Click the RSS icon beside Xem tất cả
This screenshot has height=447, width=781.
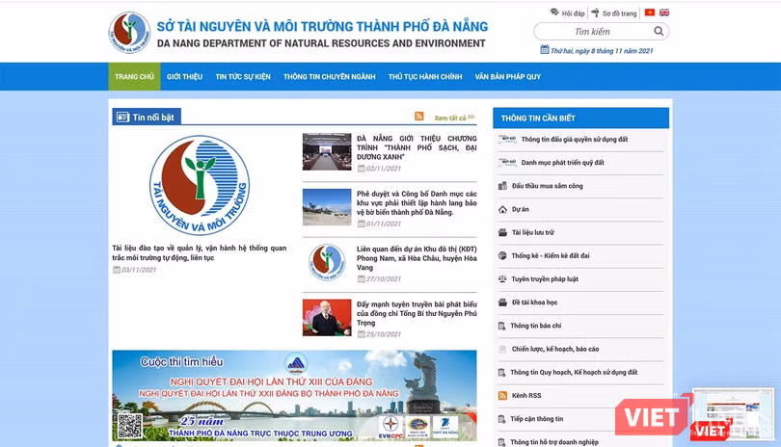[x=418, y=117]
